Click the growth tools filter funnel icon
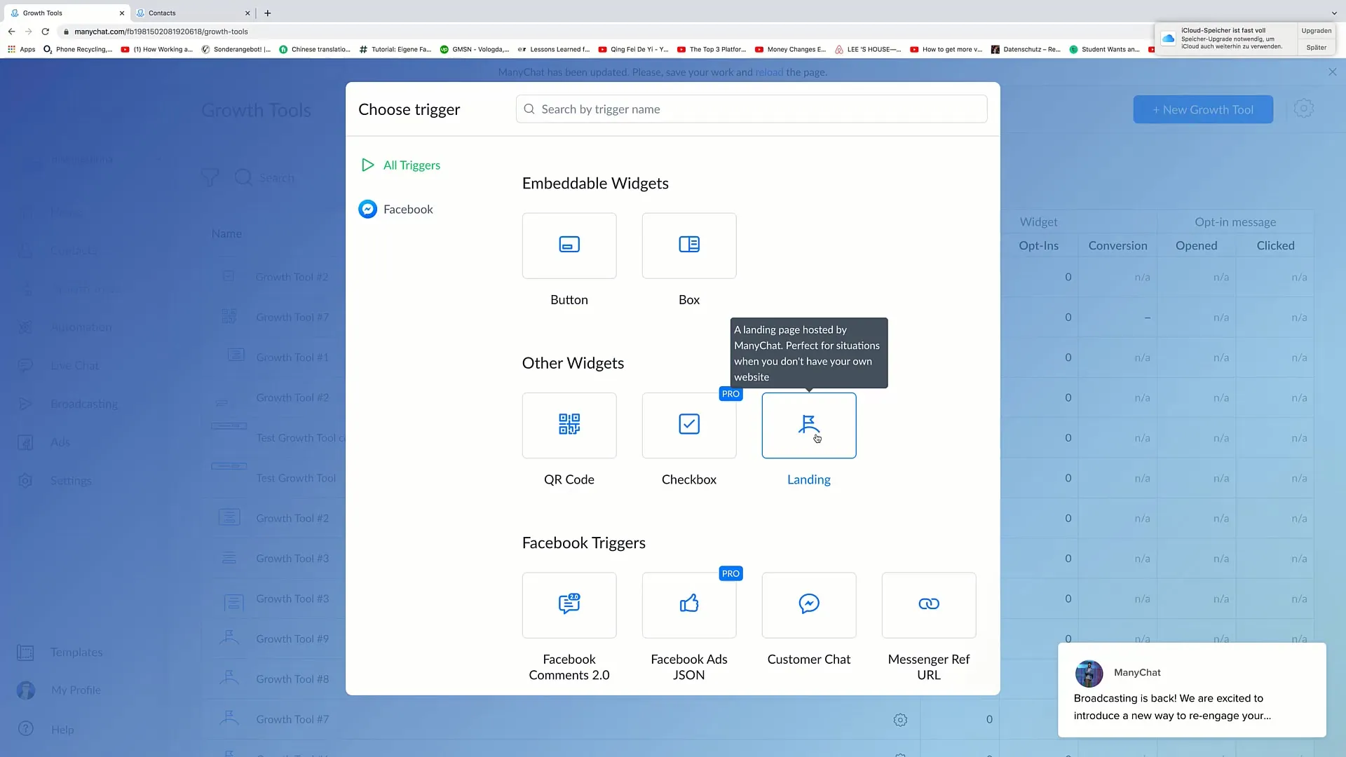Image resolution: width=1346 pixels, height=757 pixels. point(210,178)
